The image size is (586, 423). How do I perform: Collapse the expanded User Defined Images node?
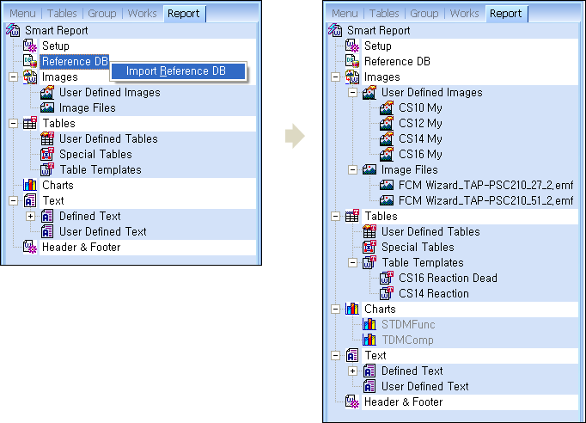352,93
